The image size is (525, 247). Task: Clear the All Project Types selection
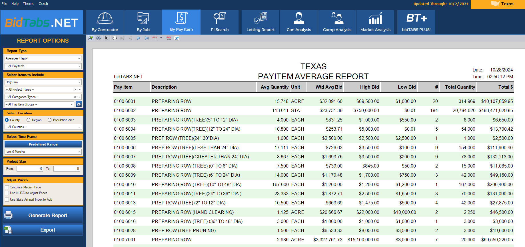[x=75, y=89]
